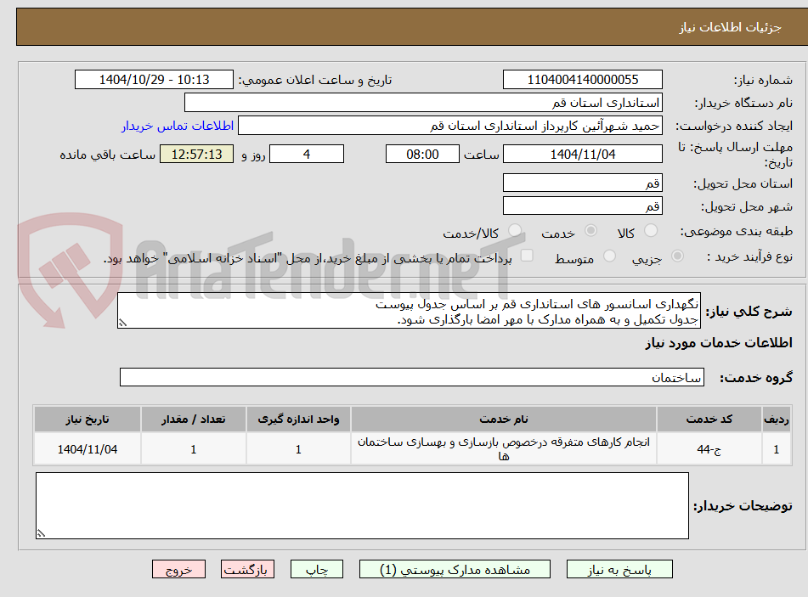The width and height of the screenshot is (808, 597).
Task: Click the description textarea resize handle
Action: 122,324
